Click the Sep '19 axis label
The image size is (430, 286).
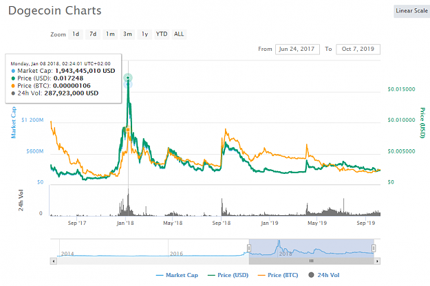tap(366, 223)
